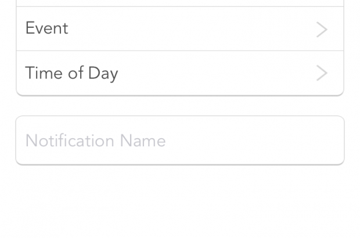Place cursor in the Notification Name text box
This screenshot has height=238, width=360.
coord(179,140)
